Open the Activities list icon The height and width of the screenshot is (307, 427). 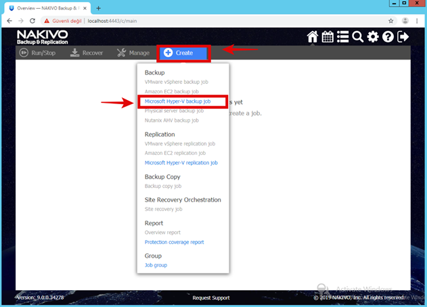pos(342,37)
